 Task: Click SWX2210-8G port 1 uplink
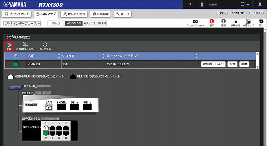pyautogui.click(x=46, y=128)
